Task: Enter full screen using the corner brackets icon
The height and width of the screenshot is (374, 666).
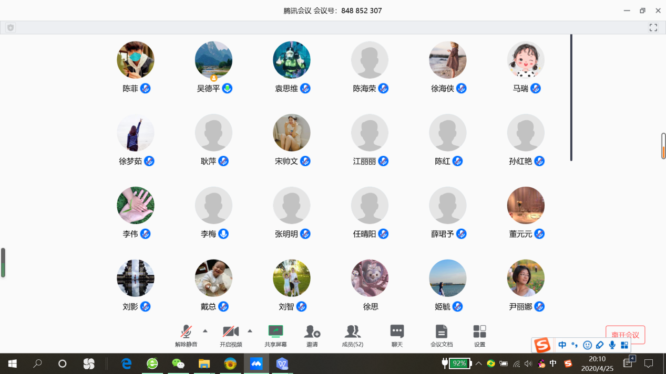Action: coord(653,28)
